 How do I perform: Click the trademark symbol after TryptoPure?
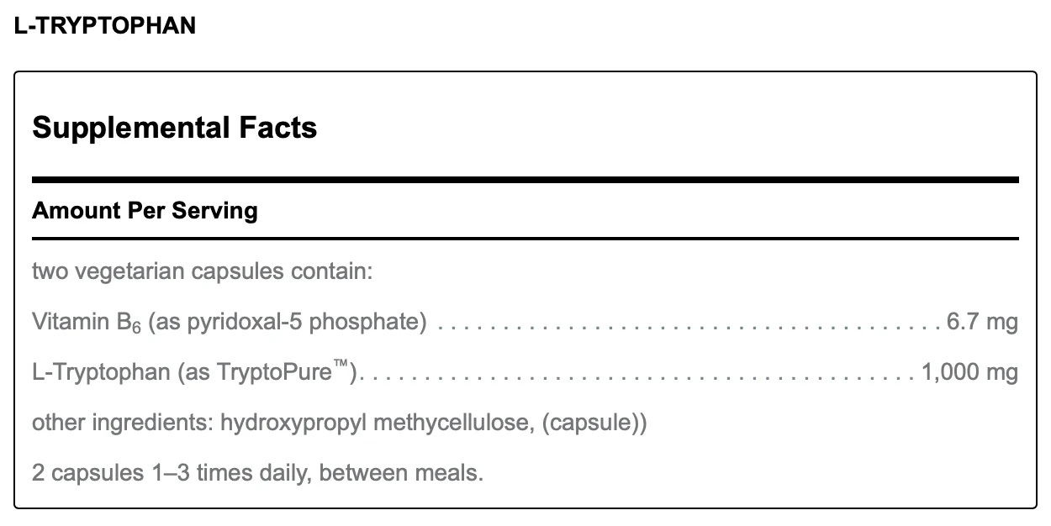342,364
